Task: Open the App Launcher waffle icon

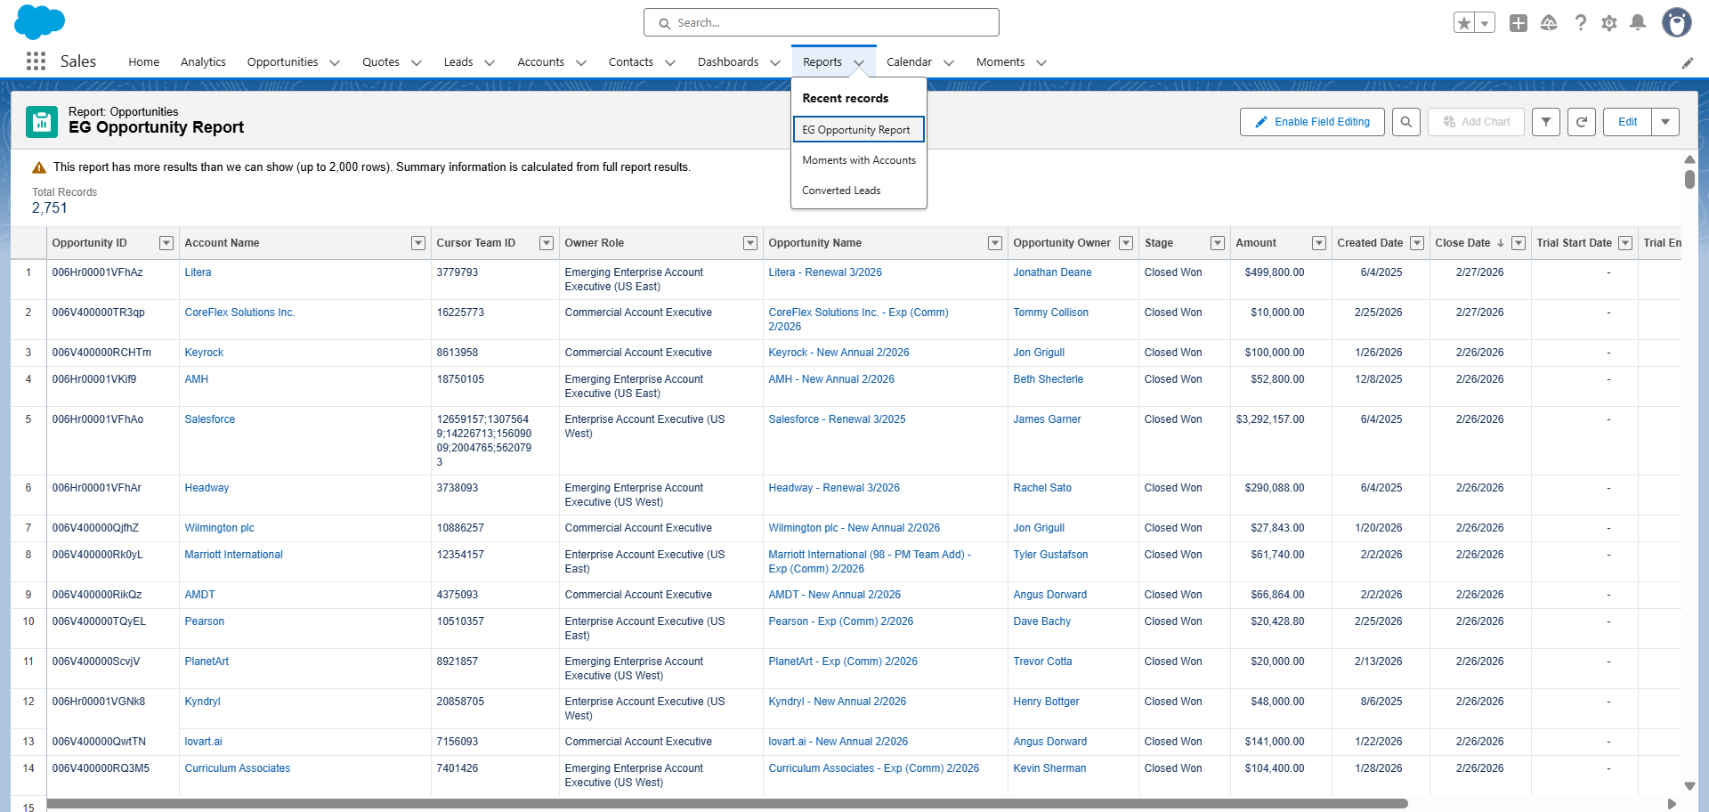Action: point(36,61)
